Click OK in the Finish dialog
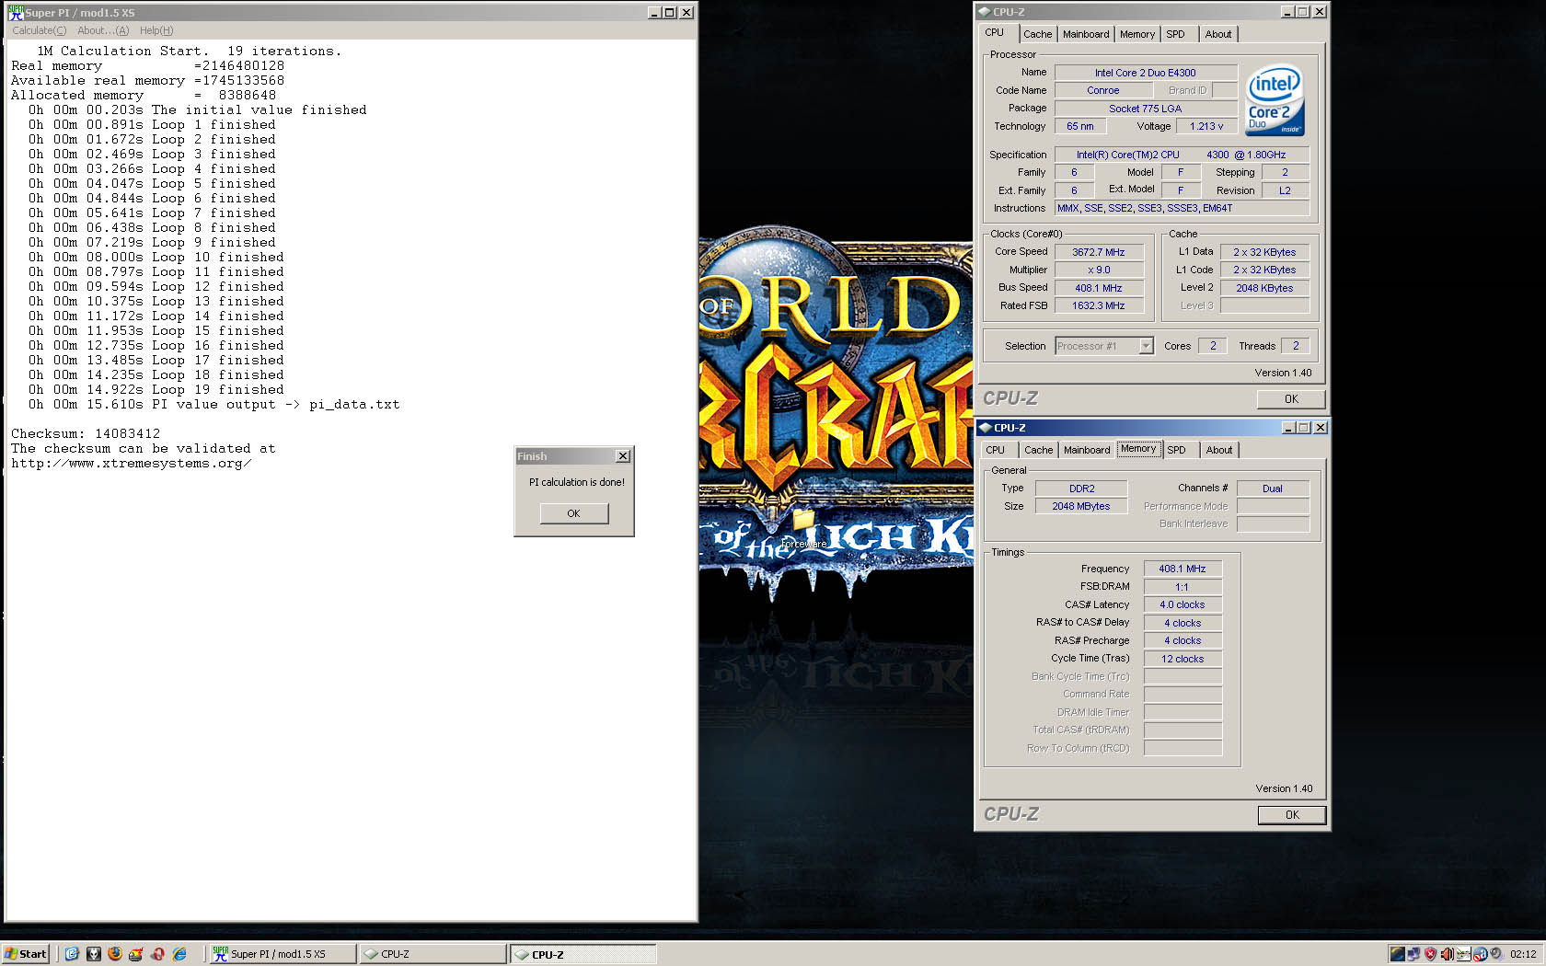Image resolution: width=1546 pixels, height=966 pixels. [x=573, y=513]
